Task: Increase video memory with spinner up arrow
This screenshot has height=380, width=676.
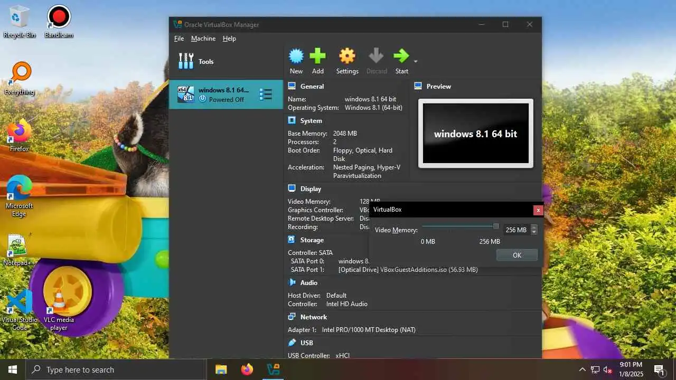Action: pos(534,227)
